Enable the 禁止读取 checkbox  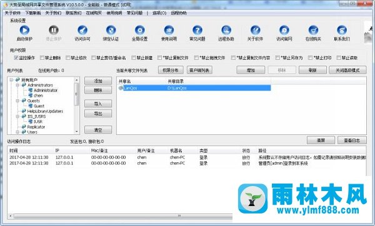[x=339, y=57]
